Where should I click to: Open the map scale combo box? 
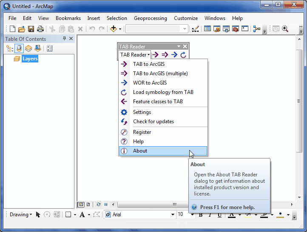(x=157, y=29)
